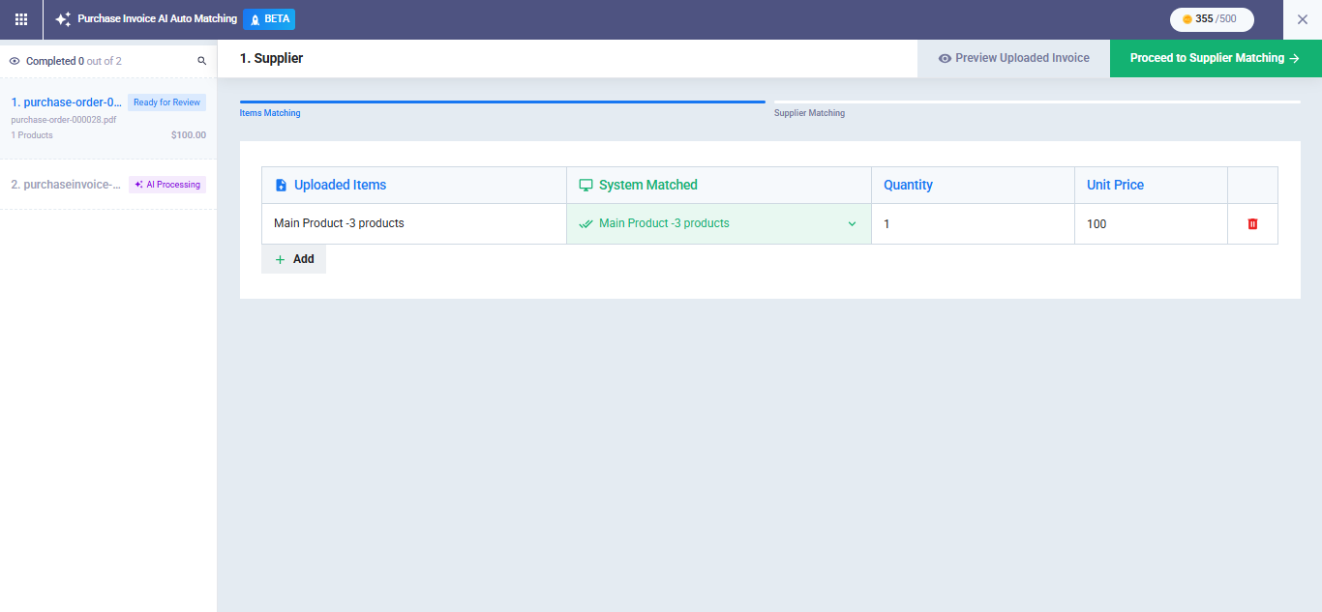Delete the Main Product row with trash icon
This screenshot has height=612, width=1322.
coord(1252,224)
